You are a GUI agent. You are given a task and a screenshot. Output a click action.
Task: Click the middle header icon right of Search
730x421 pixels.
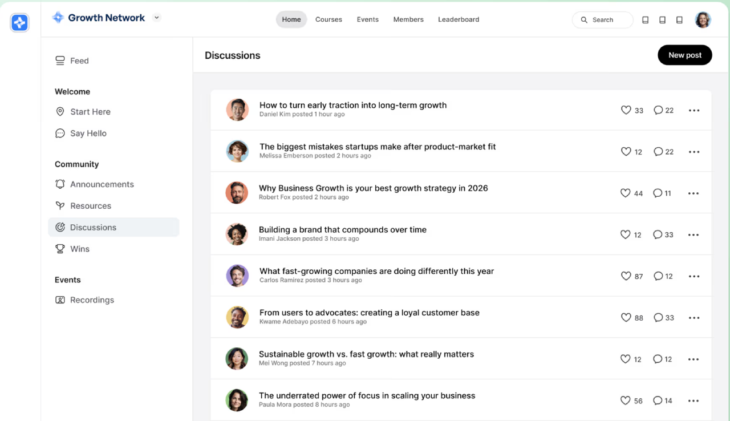662,20
